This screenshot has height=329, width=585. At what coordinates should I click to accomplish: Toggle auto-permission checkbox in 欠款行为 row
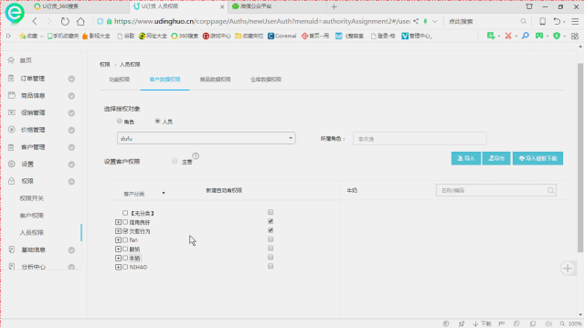271,230
